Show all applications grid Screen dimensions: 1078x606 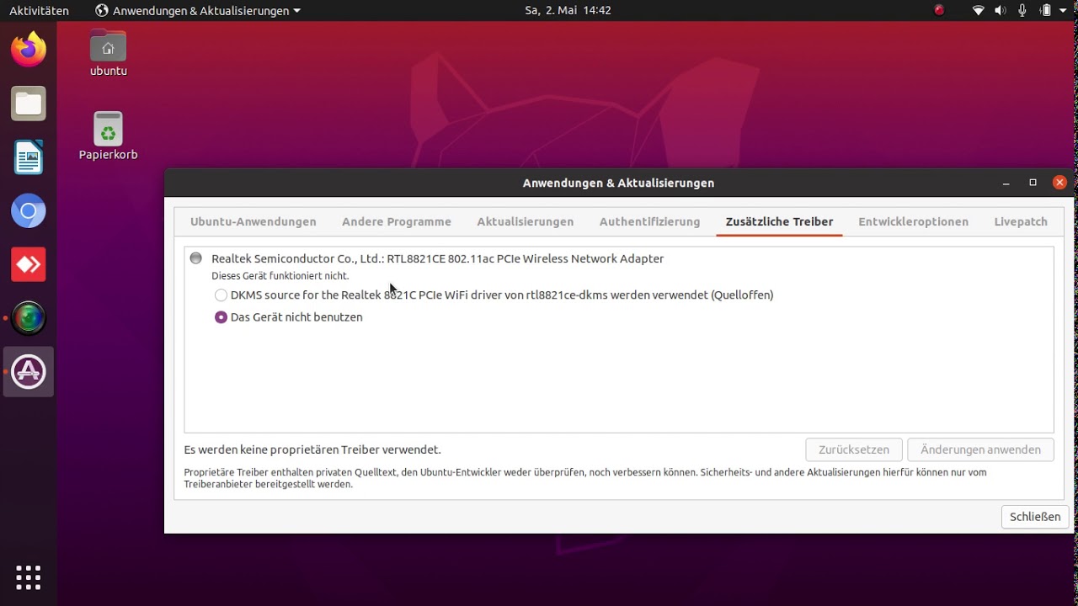29,577
